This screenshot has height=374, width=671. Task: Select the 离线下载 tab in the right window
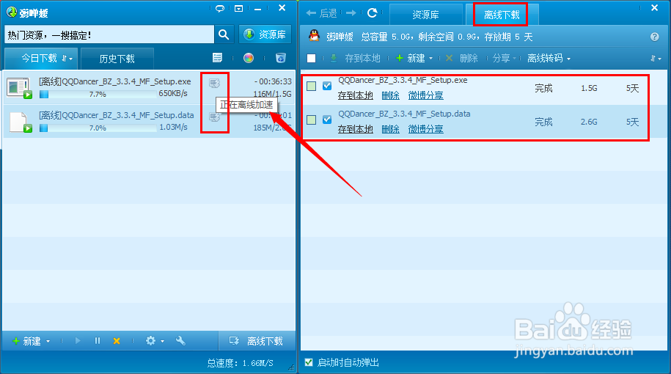(x=502, y=15)
